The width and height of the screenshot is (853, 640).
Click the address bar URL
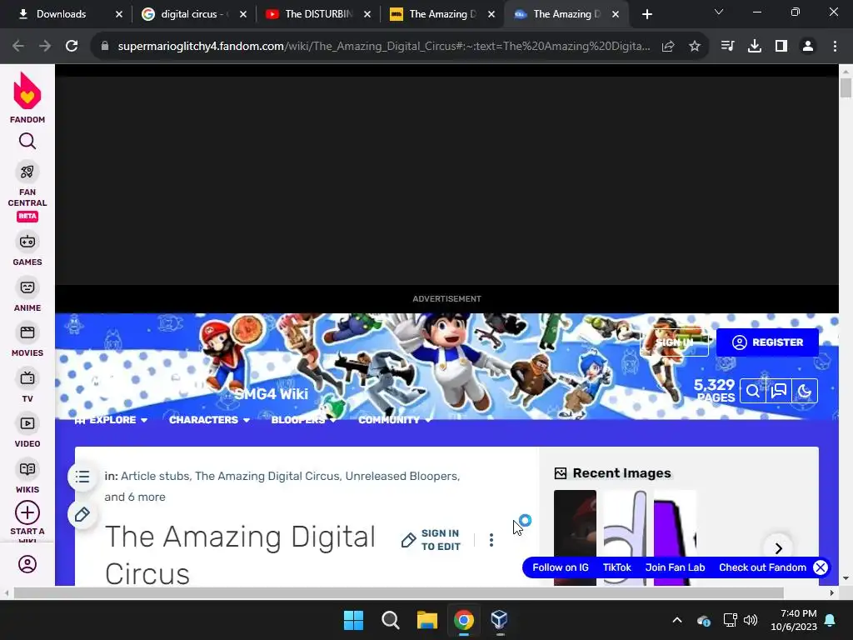click(x=383, y=47)
